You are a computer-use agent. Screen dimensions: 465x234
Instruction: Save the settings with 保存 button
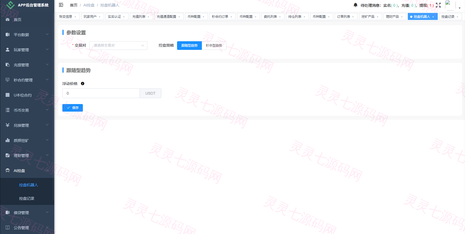(73, 108)
